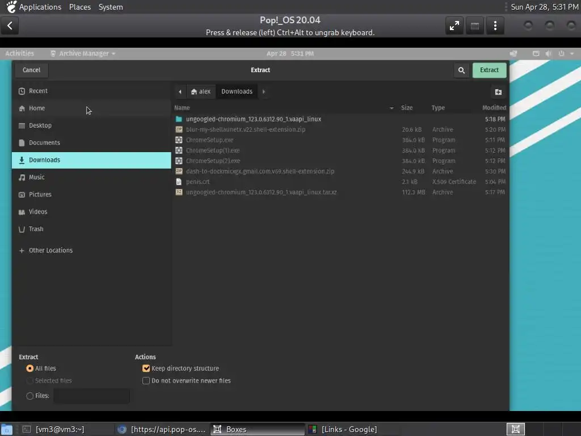The image size is (581, 436).
Task: Expand Other Locations in sidebar
Action: click(x=91, y=250)
